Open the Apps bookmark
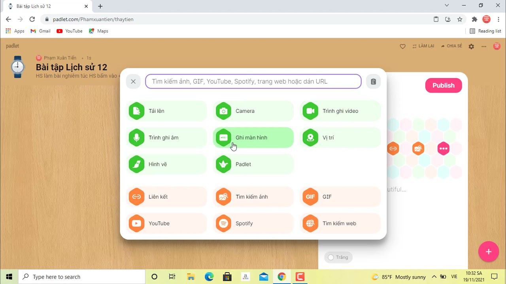The height and width of the screenshot is (284, 506). [x=15, y=31]
